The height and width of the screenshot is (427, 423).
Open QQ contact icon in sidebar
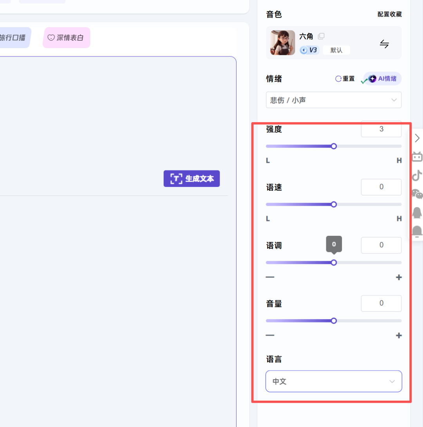click(x=417, y=213)
